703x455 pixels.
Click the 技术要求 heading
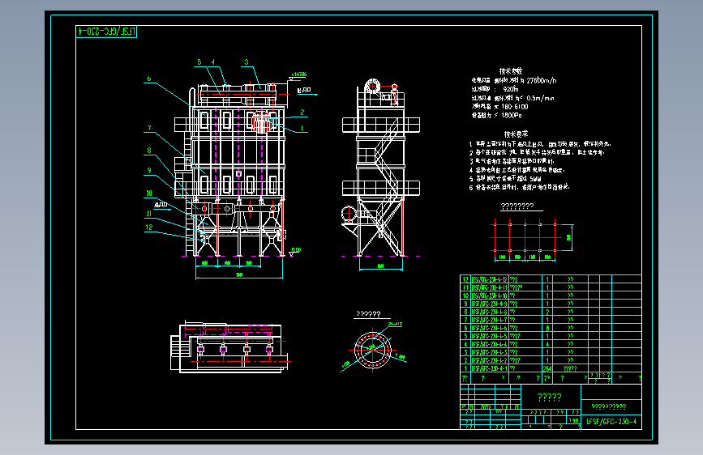coord(516,134)
